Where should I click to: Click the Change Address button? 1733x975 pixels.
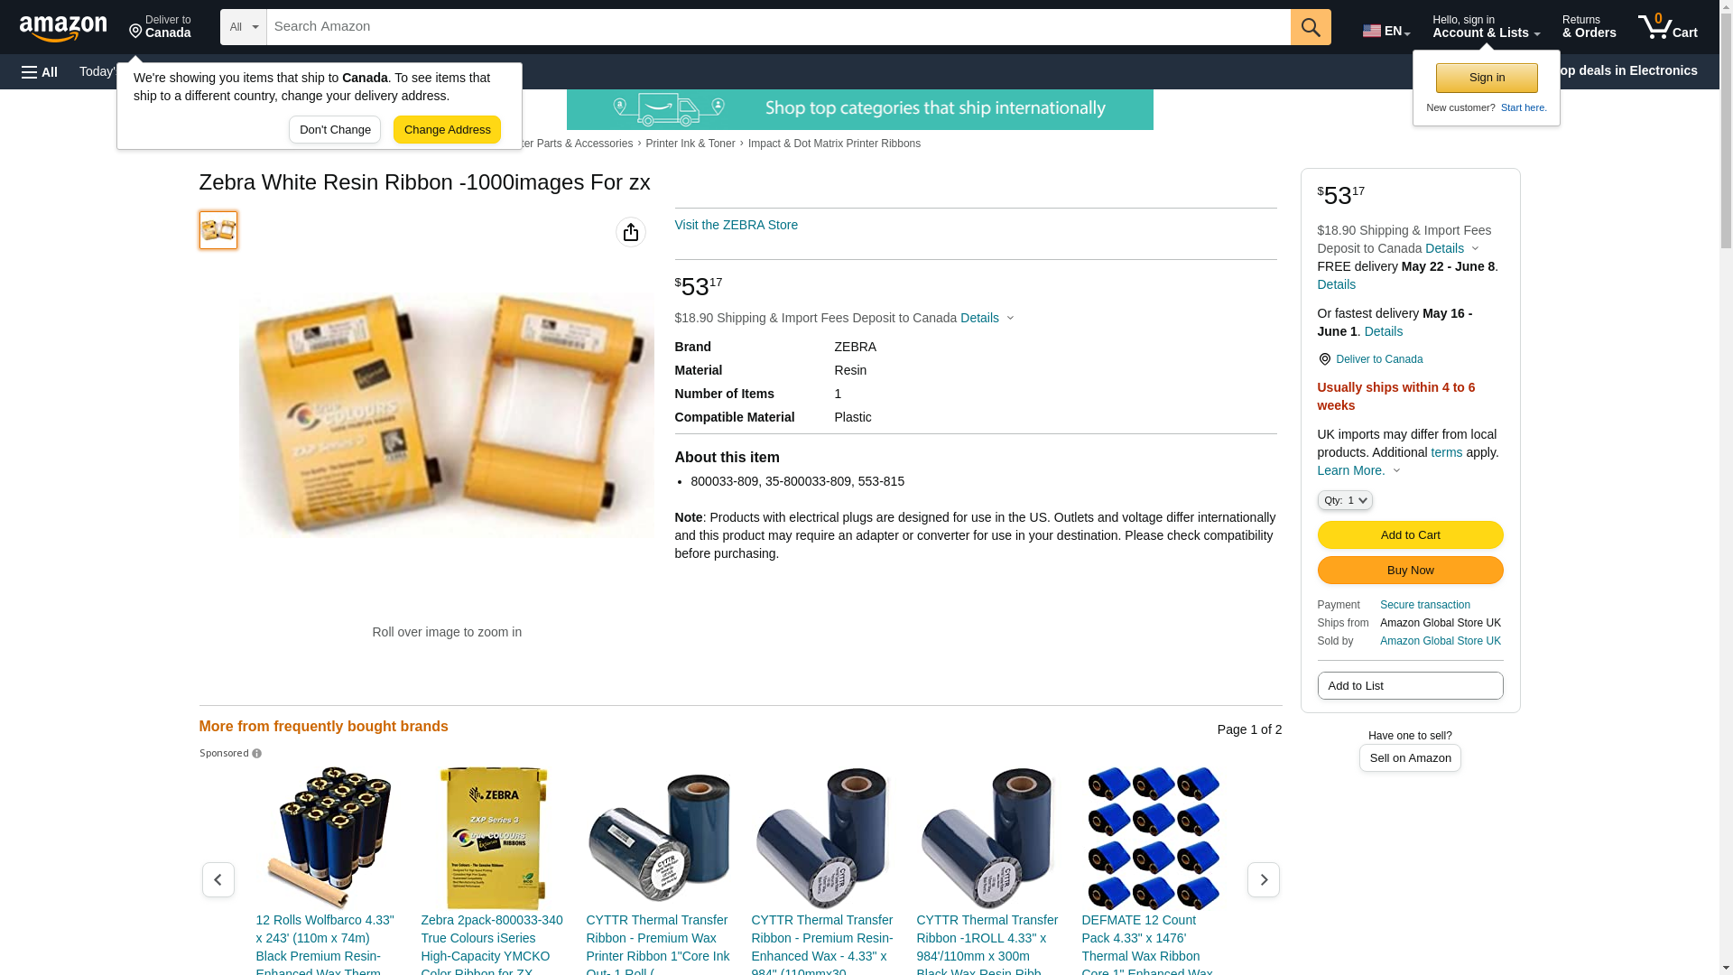pos(447,130)
